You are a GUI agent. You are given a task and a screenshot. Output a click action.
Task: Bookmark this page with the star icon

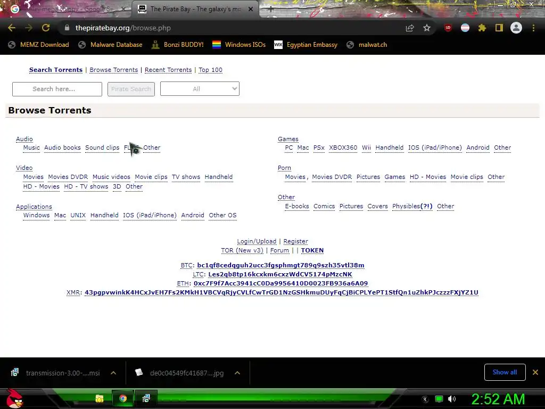point(427,28)
